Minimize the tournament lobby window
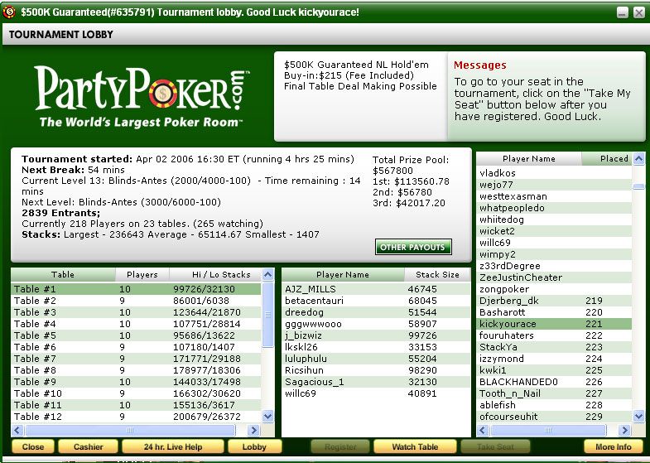 pyautogui.click(x=622, y=12)
